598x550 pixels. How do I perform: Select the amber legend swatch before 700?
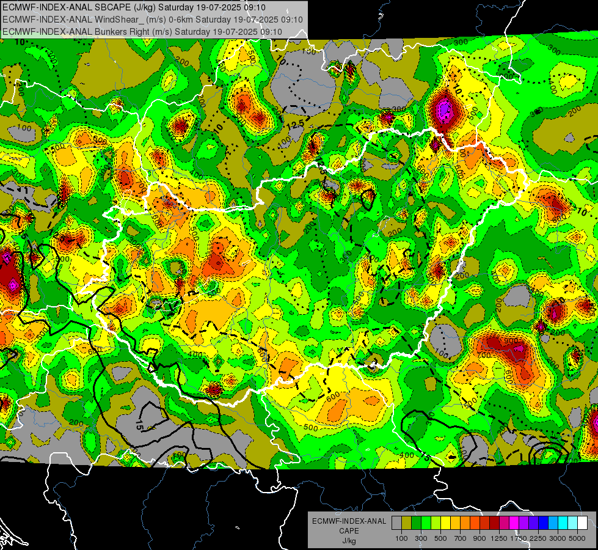[x=455, y=523]
